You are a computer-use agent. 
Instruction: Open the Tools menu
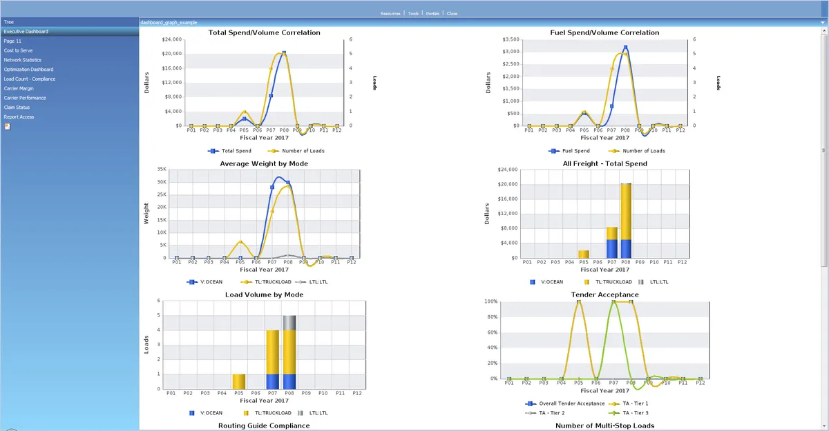point(413,13)
